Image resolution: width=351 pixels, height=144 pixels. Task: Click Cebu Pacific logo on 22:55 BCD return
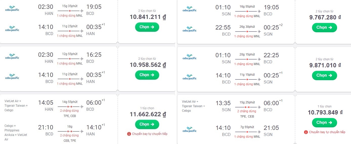190,30
